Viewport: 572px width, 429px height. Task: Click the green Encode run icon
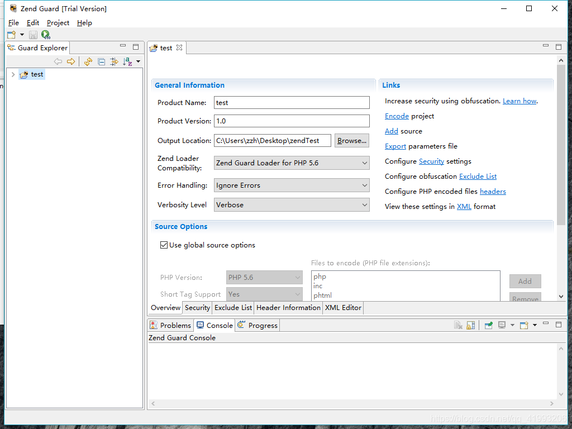pyautogui.click(x=46, y=35)
